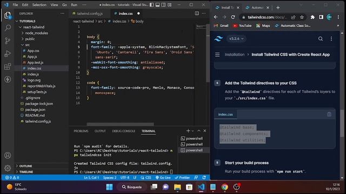346x194 pixels.
Task: Open editor More Actions ellipsis
Action: click(204, 13)
